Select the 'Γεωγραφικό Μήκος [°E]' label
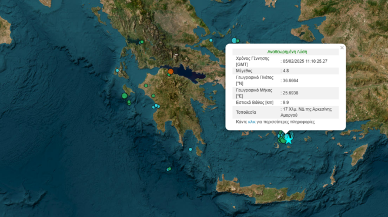 pyautogui.click(x=254, y=93)
